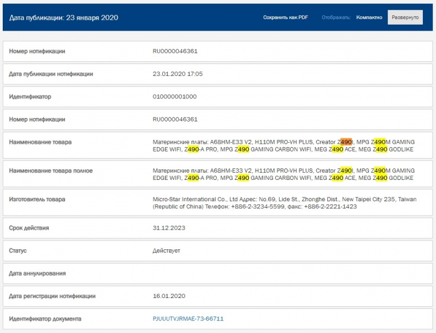Image resolution: width=436 pixels, height=333 pixels.
Task: Click the Идентификатор label
Action: tap(30, 97)
